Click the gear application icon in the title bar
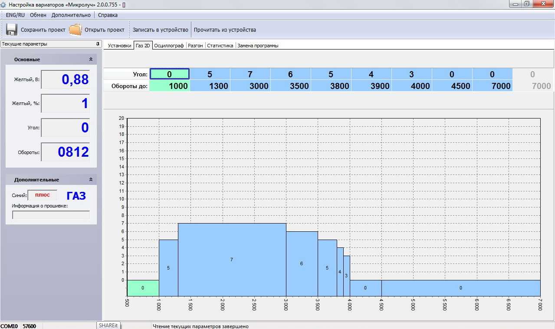This screenshot has width=555, height=329. pos(3,4)
